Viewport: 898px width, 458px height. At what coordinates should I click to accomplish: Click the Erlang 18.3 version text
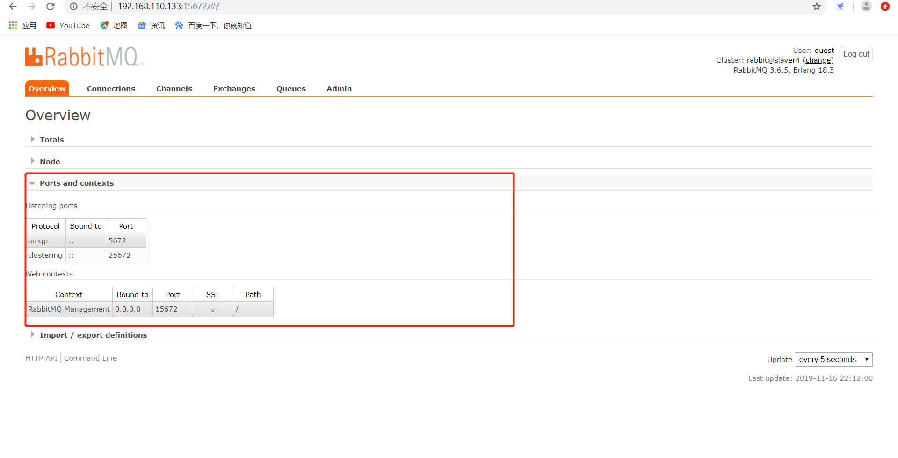tap(813, 70)
